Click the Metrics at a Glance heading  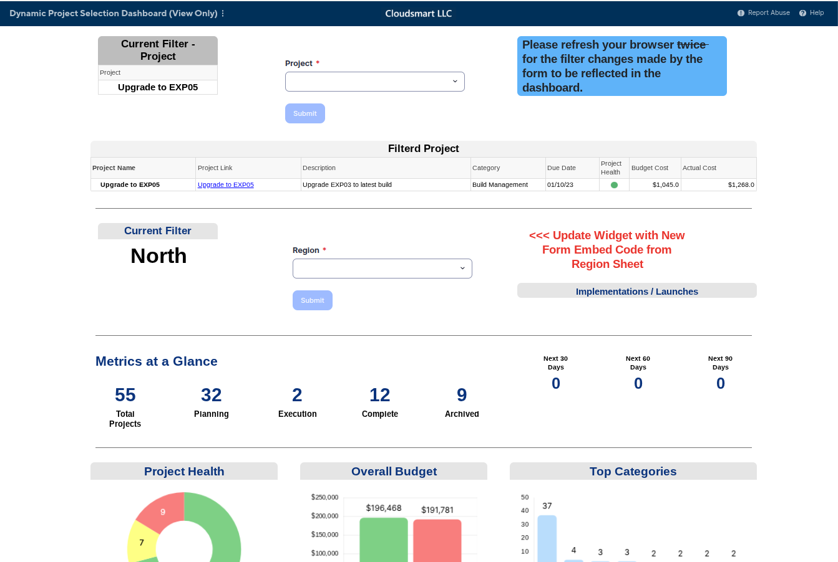coord(157,361)
